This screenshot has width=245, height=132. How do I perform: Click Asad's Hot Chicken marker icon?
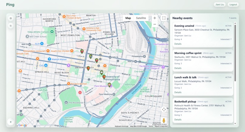click(72, 51)
